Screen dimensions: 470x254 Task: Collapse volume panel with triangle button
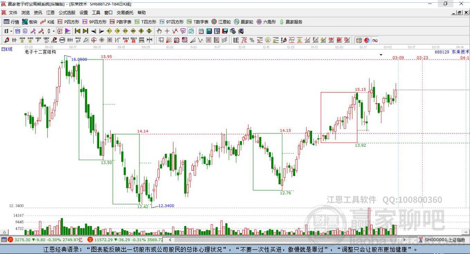(4, 232)
